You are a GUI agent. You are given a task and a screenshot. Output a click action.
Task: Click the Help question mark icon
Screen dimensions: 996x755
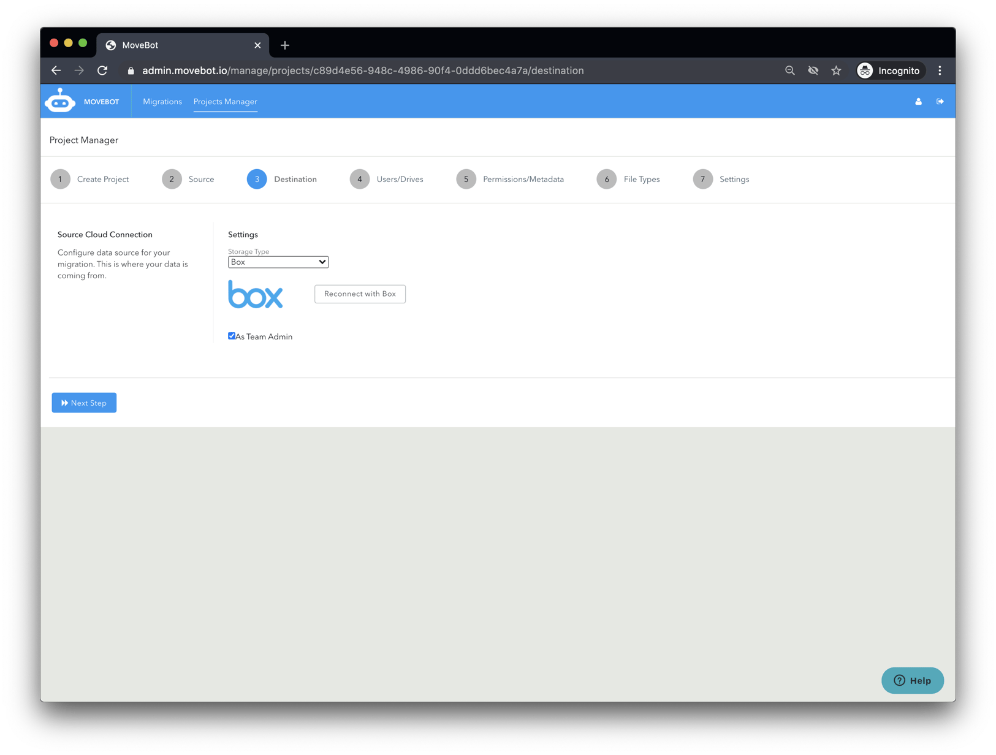[x=899, y=680]
